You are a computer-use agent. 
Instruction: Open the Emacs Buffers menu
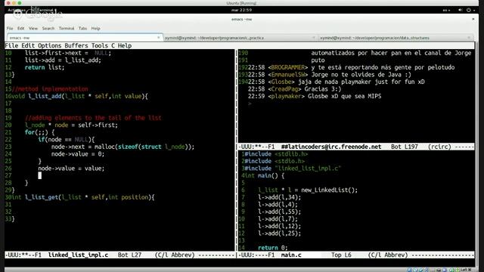coord(76,45)
